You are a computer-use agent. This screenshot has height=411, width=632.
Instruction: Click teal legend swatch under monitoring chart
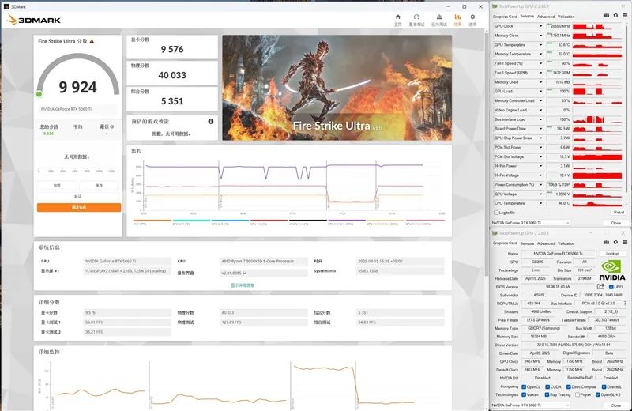[191, 221]
